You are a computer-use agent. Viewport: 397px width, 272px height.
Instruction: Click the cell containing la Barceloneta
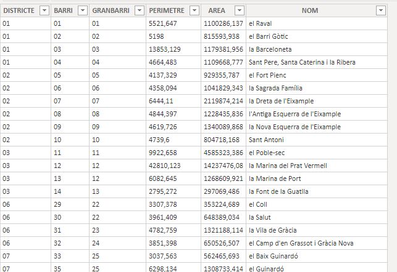coord(317,49)
